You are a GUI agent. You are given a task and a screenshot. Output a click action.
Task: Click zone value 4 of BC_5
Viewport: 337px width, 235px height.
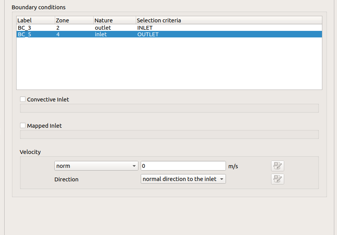pyautogui.click(x=58, y=34)
